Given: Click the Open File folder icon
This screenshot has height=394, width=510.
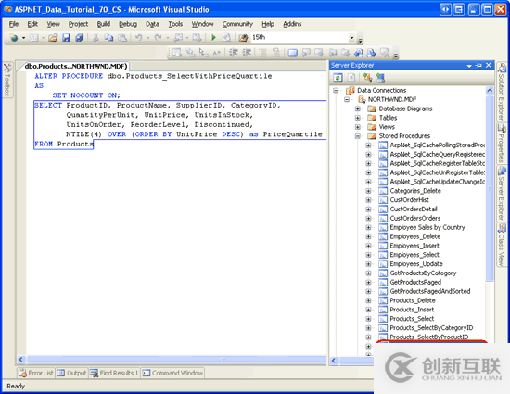Looking at the screenshot, I should click(53, 38).
